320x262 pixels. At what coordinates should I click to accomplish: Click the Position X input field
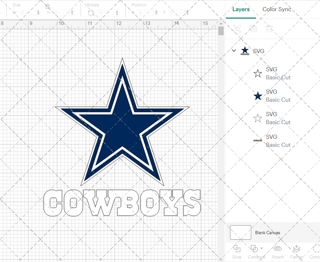(146, 13)
